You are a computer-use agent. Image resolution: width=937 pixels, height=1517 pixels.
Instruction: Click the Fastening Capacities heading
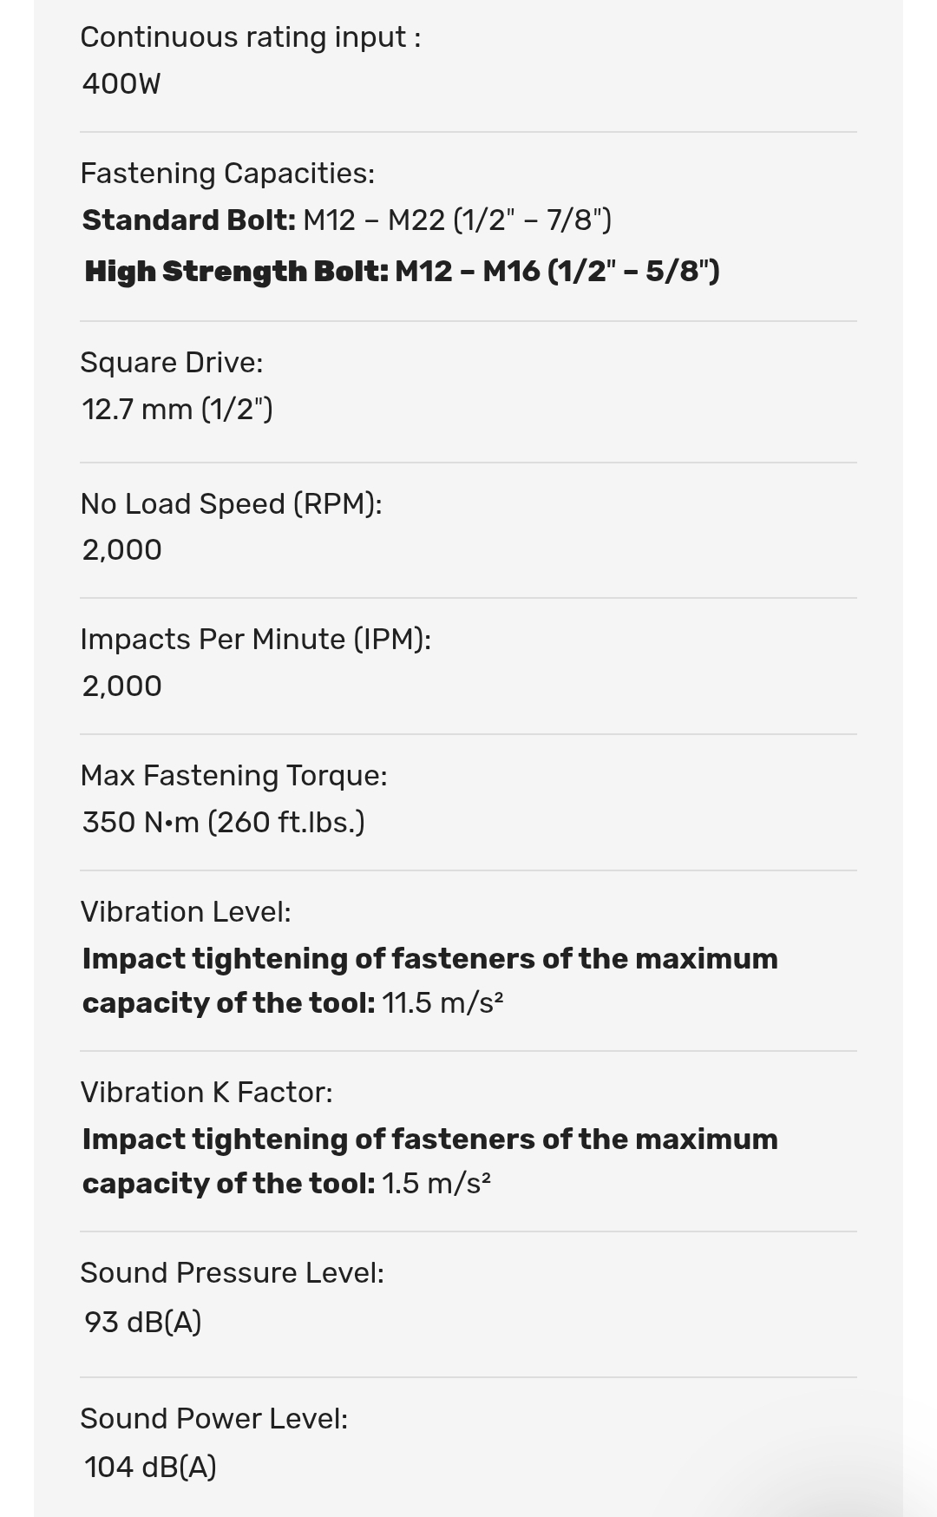(227, 174)
